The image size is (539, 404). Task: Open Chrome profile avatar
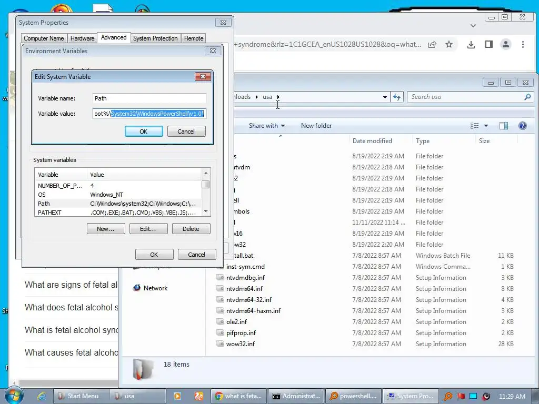point(506,44)
